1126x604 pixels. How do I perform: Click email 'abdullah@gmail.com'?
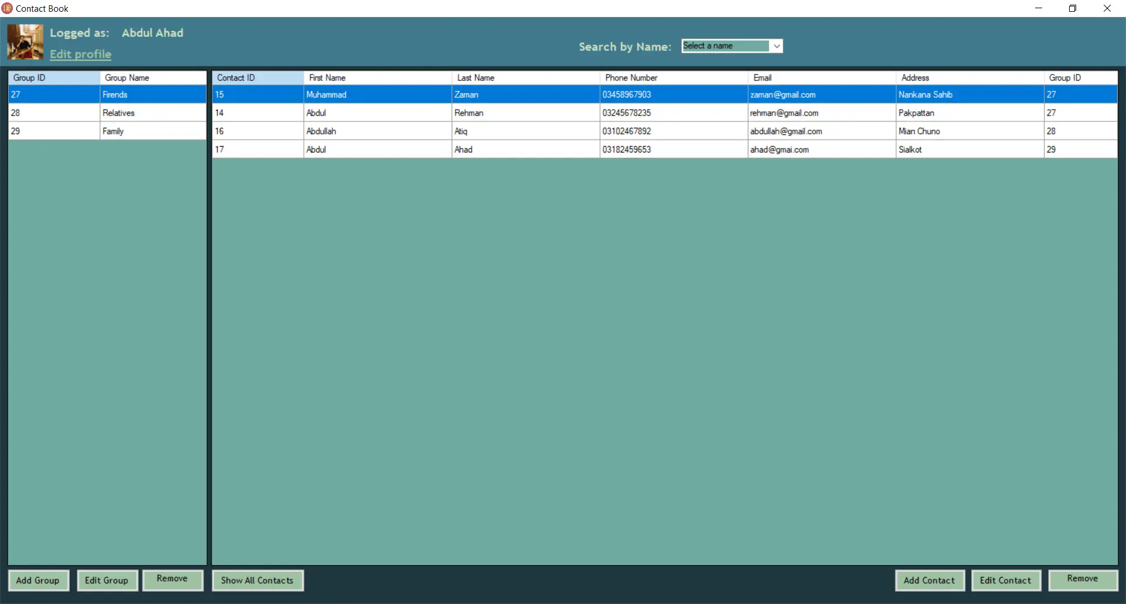[x=822, y=131]
